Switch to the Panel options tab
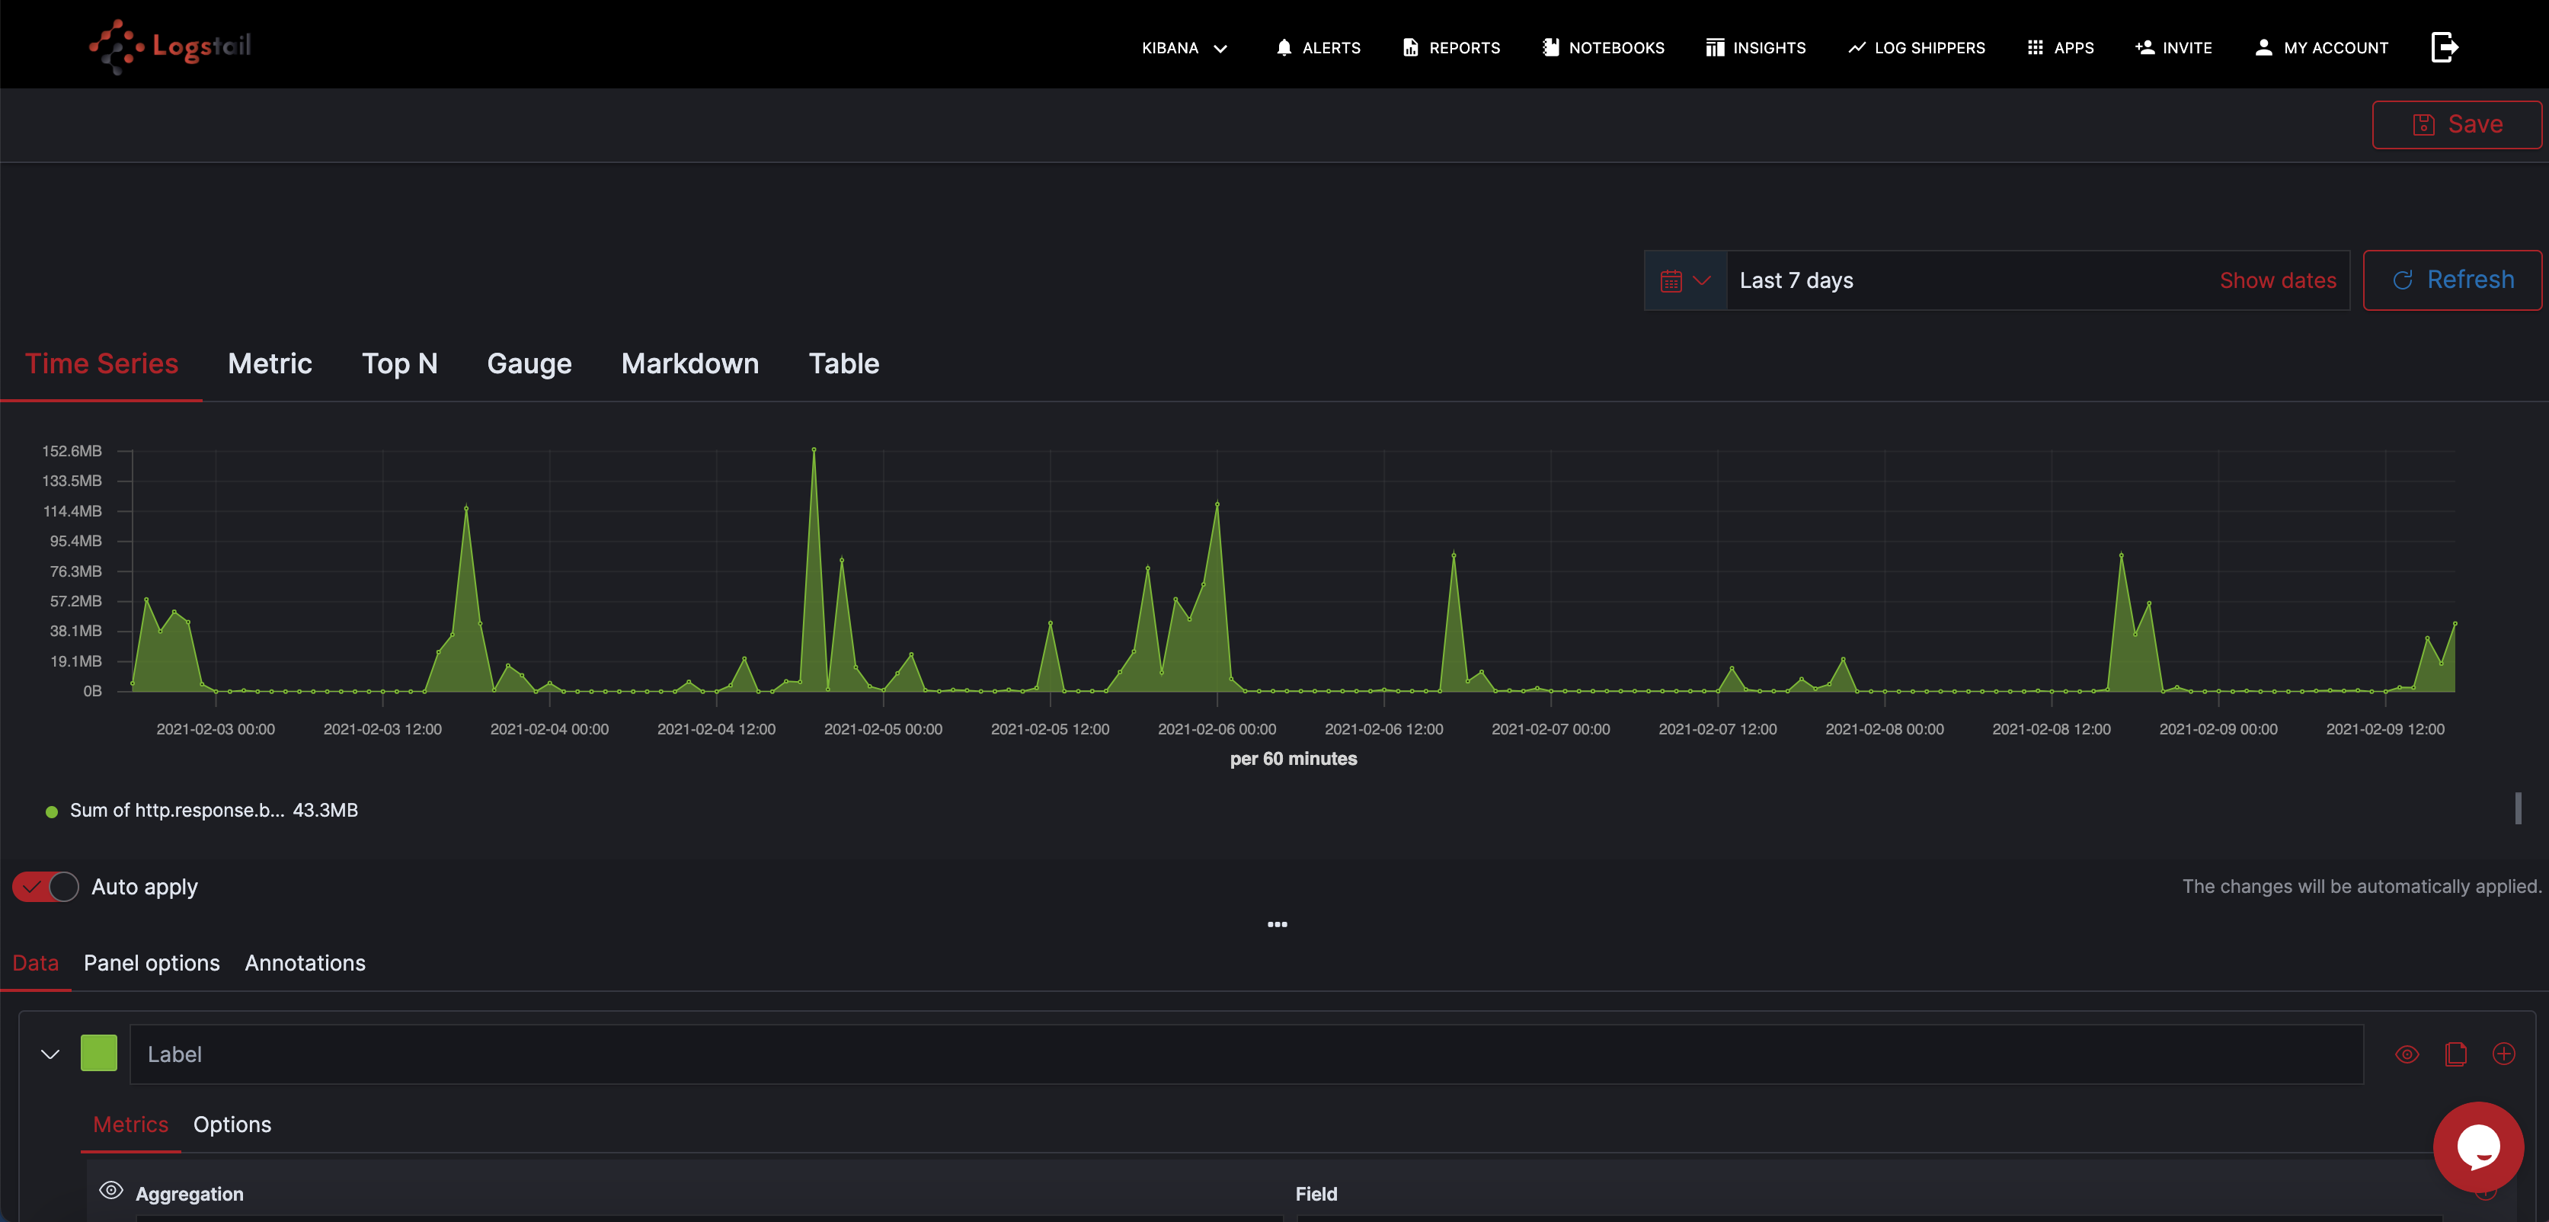2549x1222 pixels. pyautogui.click(x=152, y=963)
